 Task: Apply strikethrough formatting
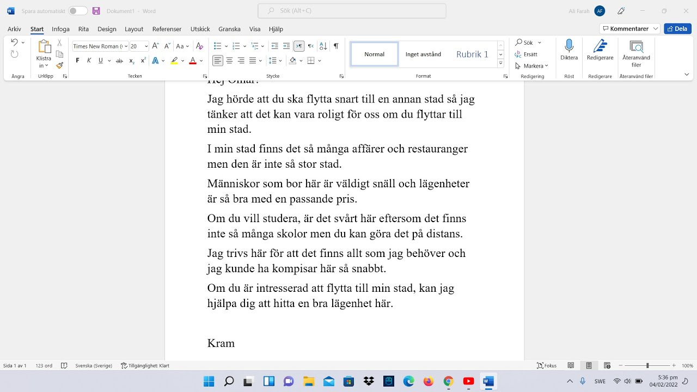tap(119, 60)
